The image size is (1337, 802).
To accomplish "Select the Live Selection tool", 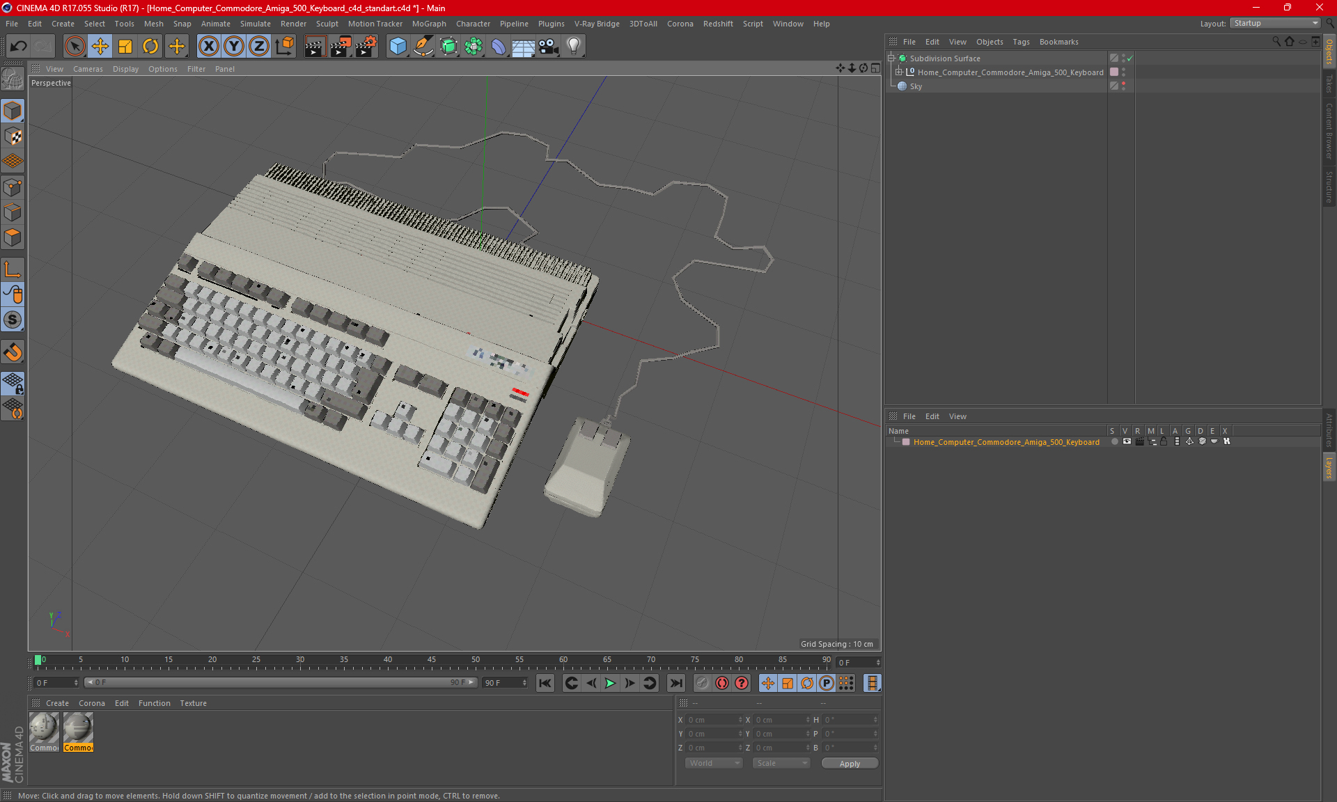I will tap(75, 47).
